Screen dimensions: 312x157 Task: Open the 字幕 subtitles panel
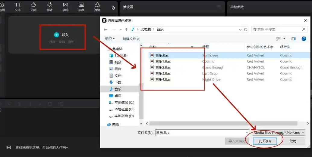81,7
